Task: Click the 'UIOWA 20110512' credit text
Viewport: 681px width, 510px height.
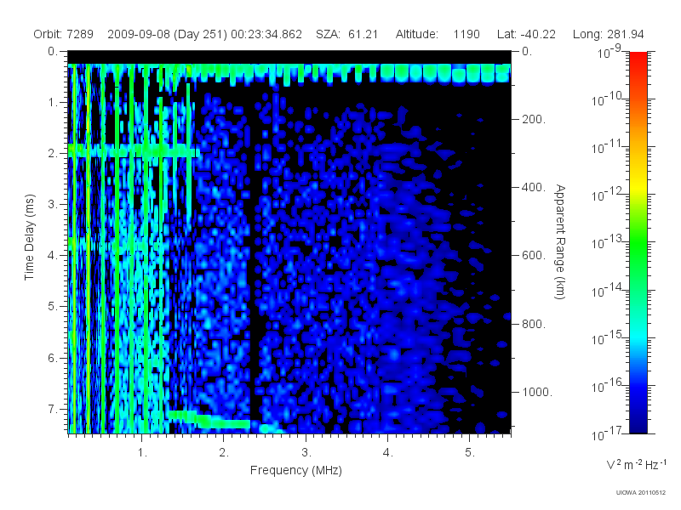Action: (641, 492)
